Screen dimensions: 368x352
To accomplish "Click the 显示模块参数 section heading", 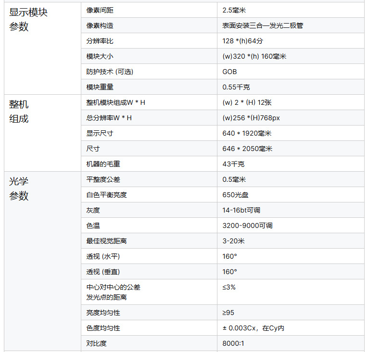I will click(28, 19).
